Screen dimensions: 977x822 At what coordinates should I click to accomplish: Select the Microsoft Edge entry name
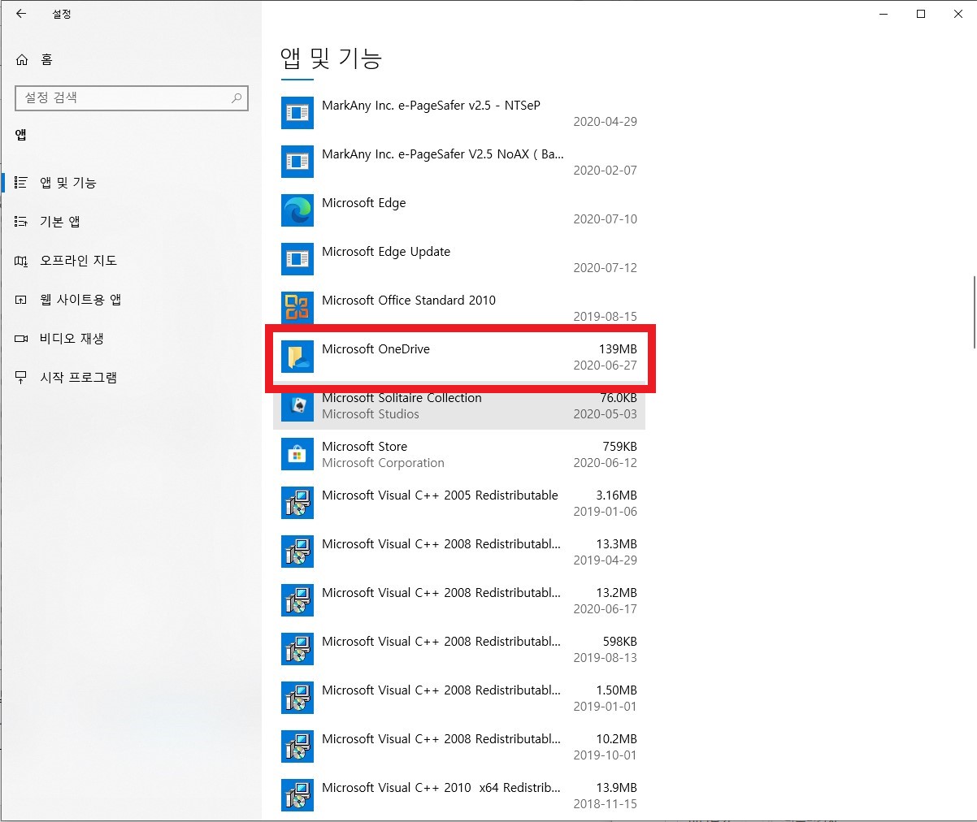363,203
